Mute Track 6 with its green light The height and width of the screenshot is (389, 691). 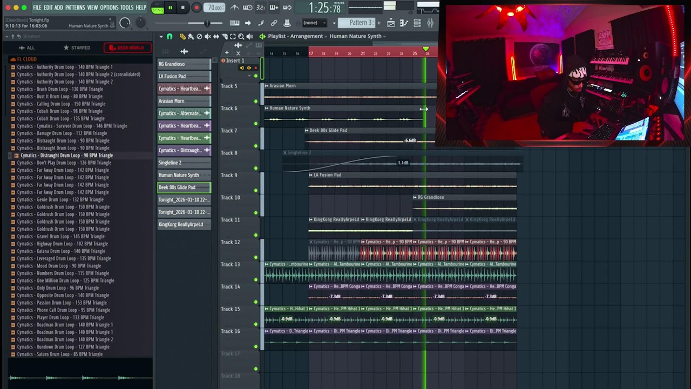(256, 123)
